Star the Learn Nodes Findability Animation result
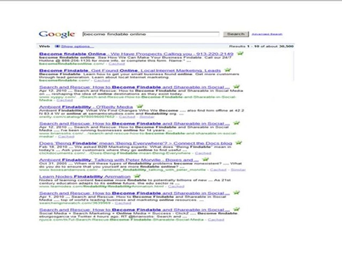This screenshot has height=256, width=342. point(137,176)
